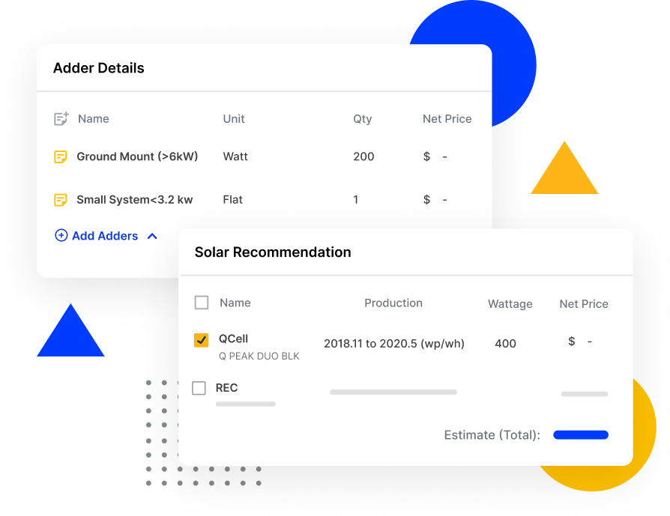Click the Watt unit cell
This screenshot has height=516, width=670.
(235, 157)
